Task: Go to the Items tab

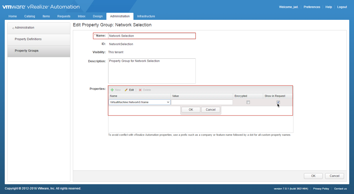Action: click(46, 16)
